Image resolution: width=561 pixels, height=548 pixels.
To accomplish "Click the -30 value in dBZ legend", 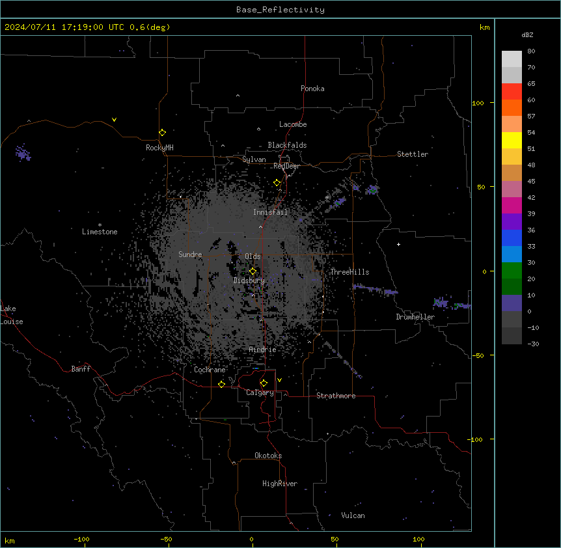I will coord(533,344).
